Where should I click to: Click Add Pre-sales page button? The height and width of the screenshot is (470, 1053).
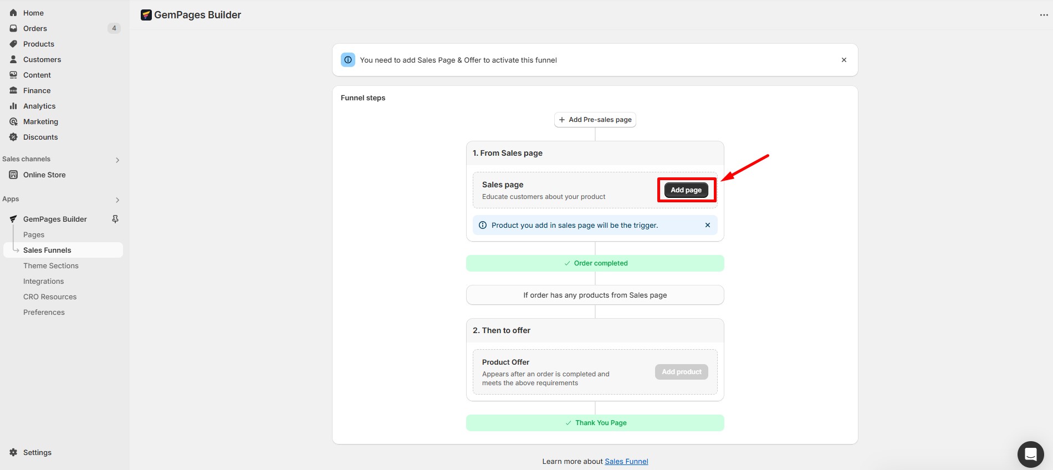(595, 120)
